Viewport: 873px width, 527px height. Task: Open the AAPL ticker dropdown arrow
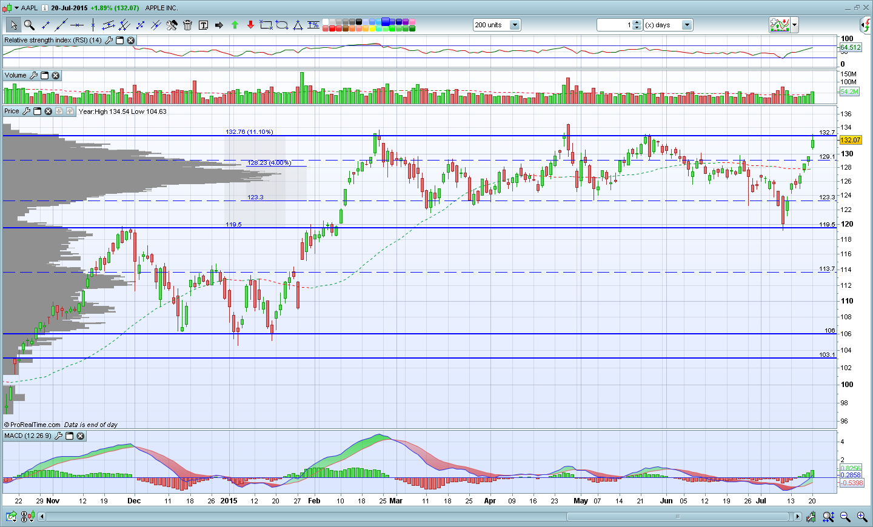click(x=16, y=8)
